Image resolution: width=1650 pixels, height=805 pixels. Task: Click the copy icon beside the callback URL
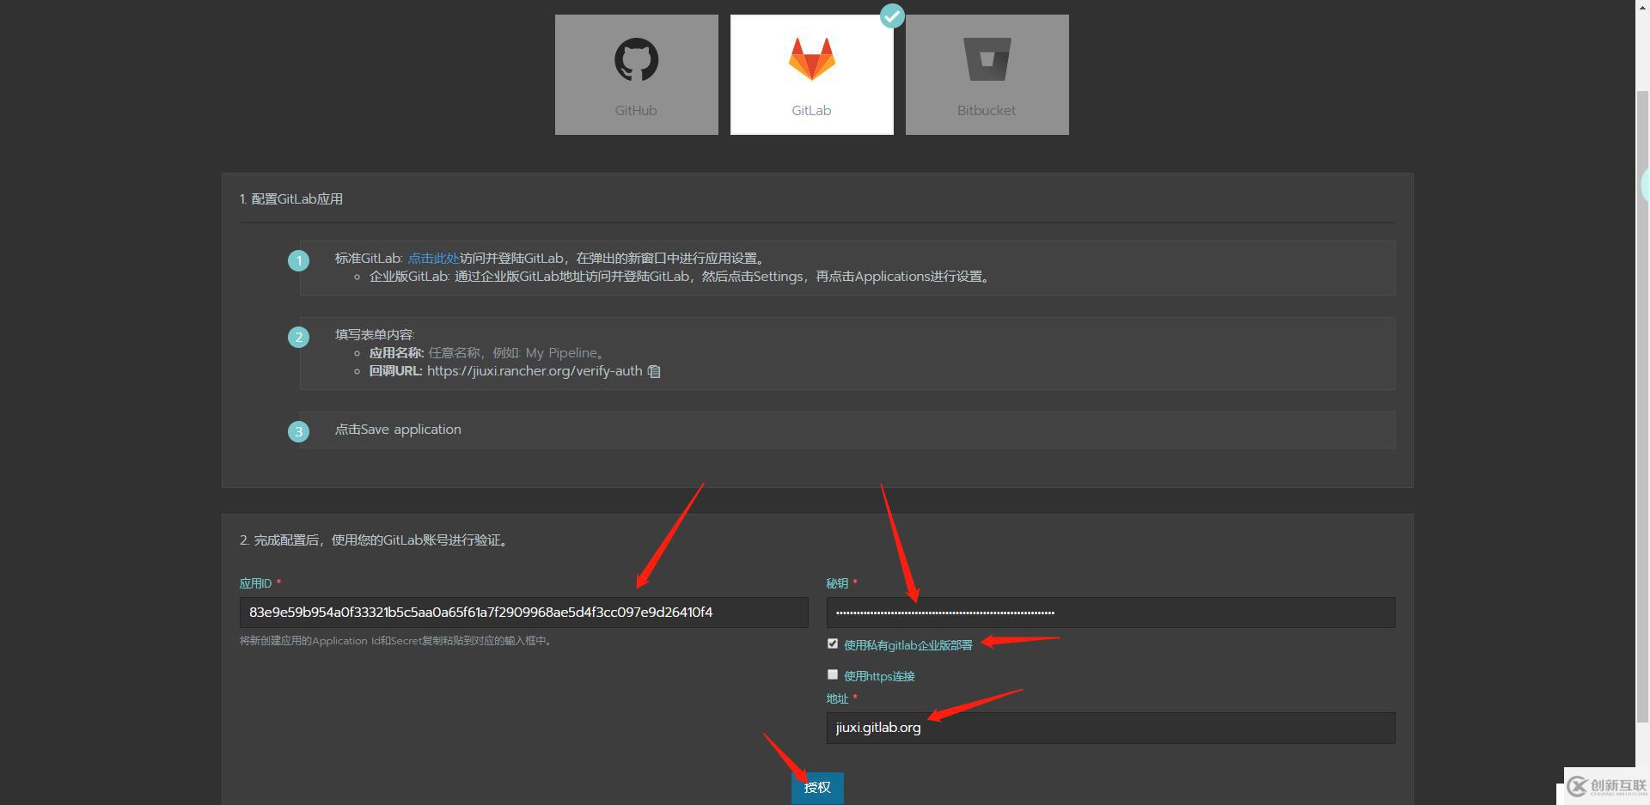[654, 371]
